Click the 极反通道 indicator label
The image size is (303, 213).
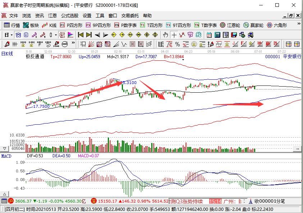35,57
